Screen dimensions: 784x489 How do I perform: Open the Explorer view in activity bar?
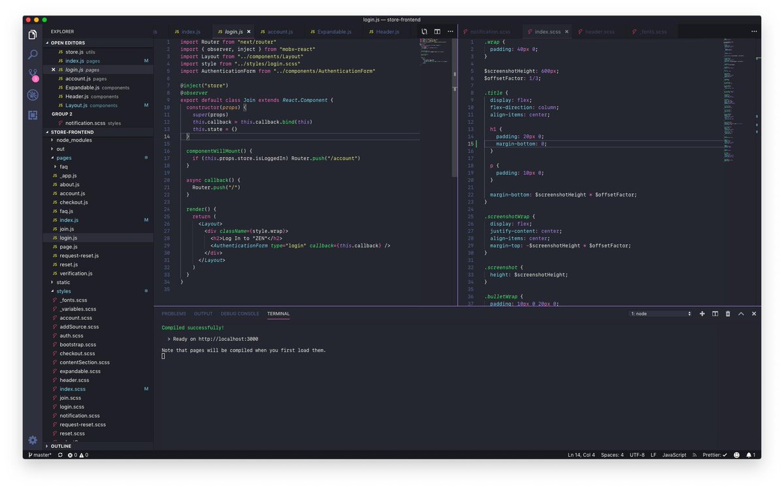(33, 35)
